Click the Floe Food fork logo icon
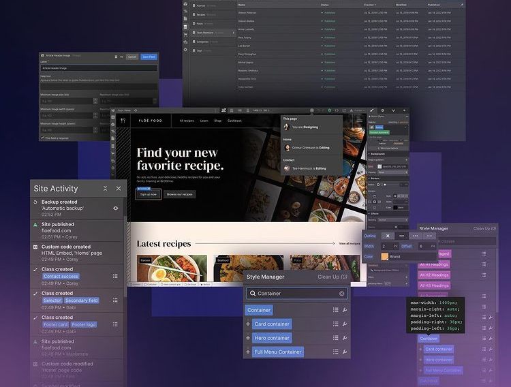511x387 pixels. point(123,121)
